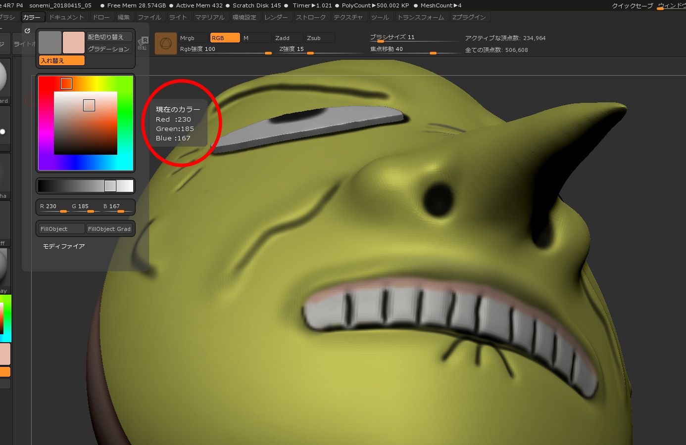
Task: Open the ファイル menu
Action: pyautogui.click(x=149, y=17)
